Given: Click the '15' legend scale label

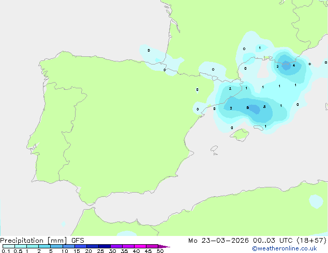Looking at the screenshot, I should [x=77, y=251].
